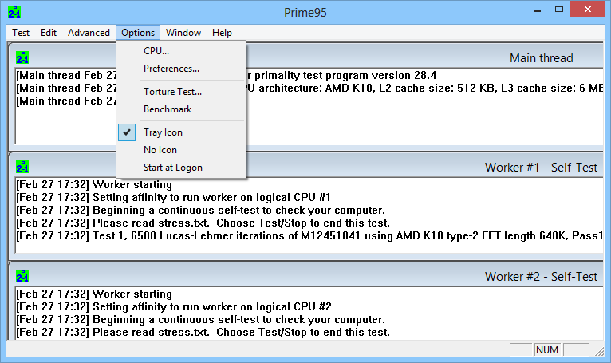Open the Help menu
Screen dimensions: 611x363
click(222, 33)
